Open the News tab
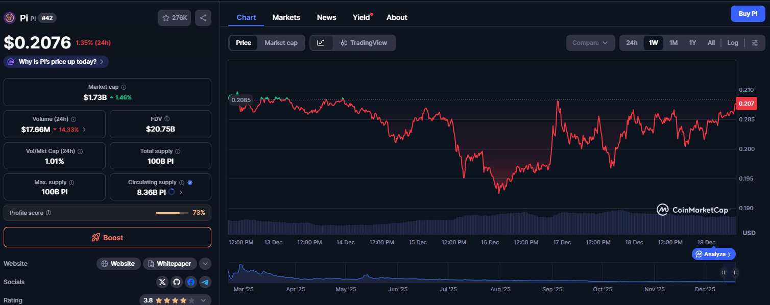Screen dimensions: 770x305 click(326, 17)
